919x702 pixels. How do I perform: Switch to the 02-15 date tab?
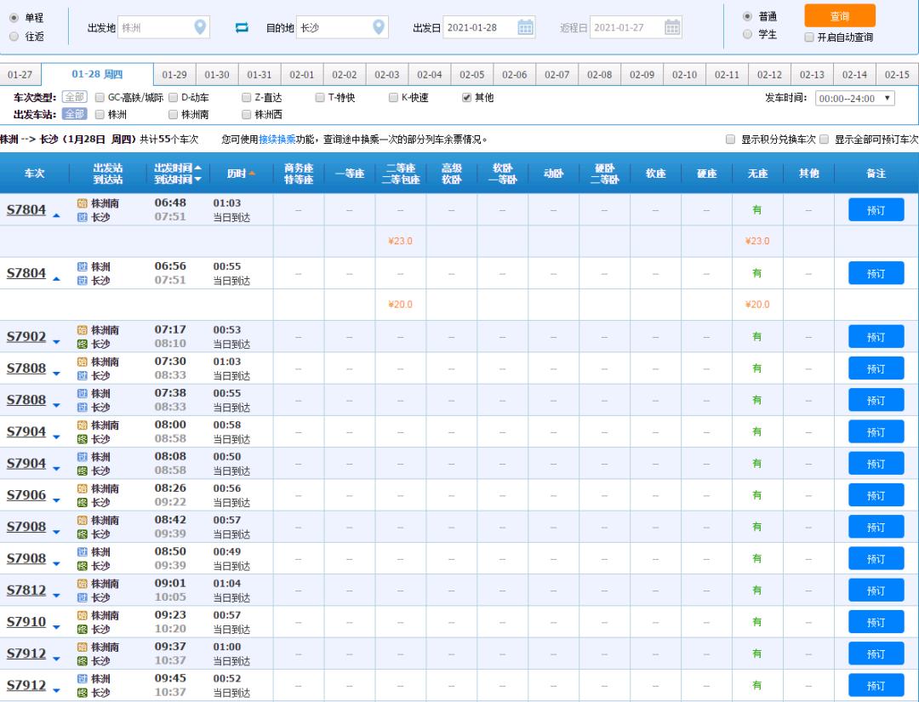(898, 74)
